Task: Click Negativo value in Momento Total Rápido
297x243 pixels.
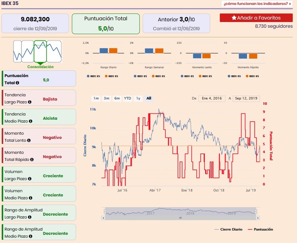Action: tap(52, 157)
